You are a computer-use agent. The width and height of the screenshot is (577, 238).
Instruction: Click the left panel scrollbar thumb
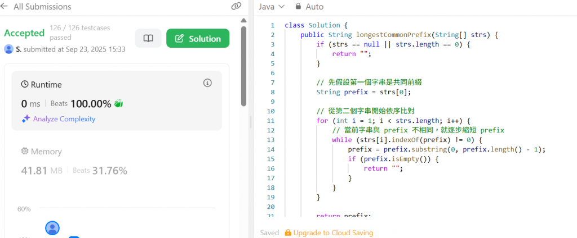[x=243, y=66]
